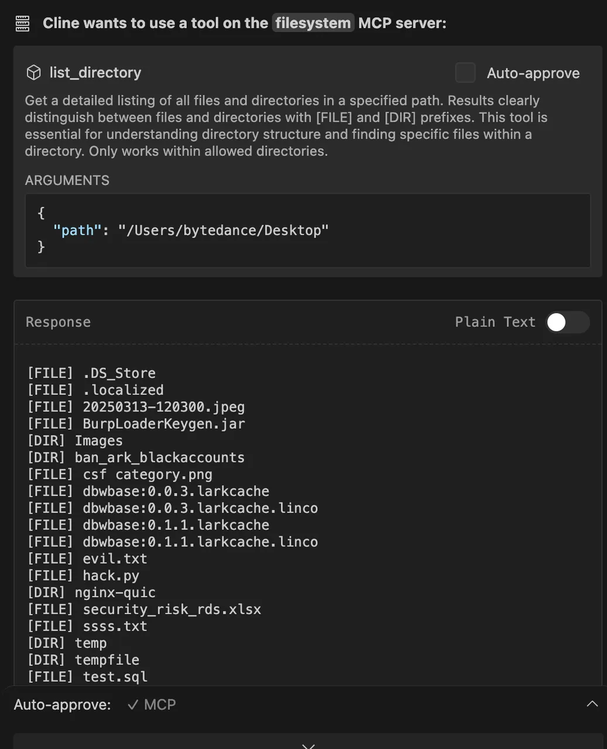Viewport: 607px width, 749px height.
Task: Click the security_risk_rds.xlsx entry
Action: 172,610
